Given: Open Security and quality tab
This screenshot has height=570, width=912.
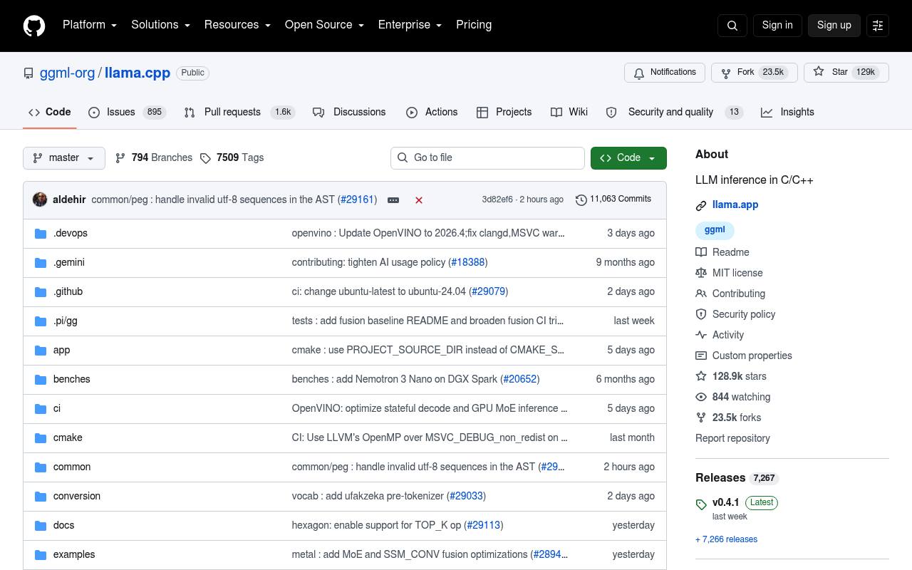Looking at the screenshot, I should click(x=674, y=113).
